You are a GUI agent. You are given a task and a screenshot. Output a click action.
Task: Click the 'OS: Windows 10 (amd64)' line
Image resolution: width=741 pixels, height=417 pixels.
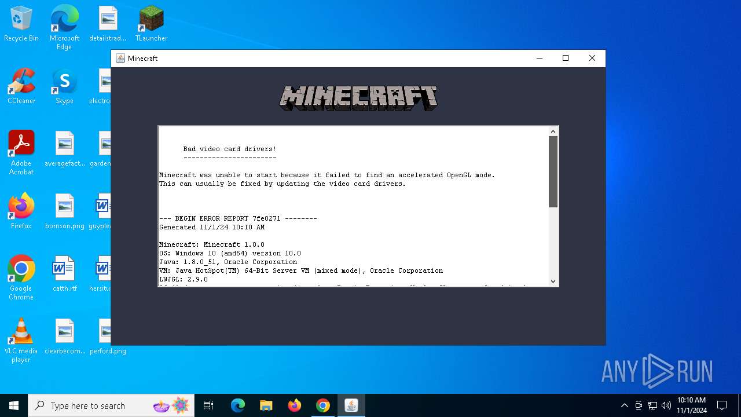230,253
